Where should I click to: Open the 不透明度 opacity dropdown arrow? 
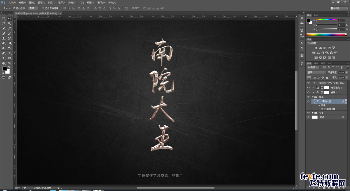point(347,72)
